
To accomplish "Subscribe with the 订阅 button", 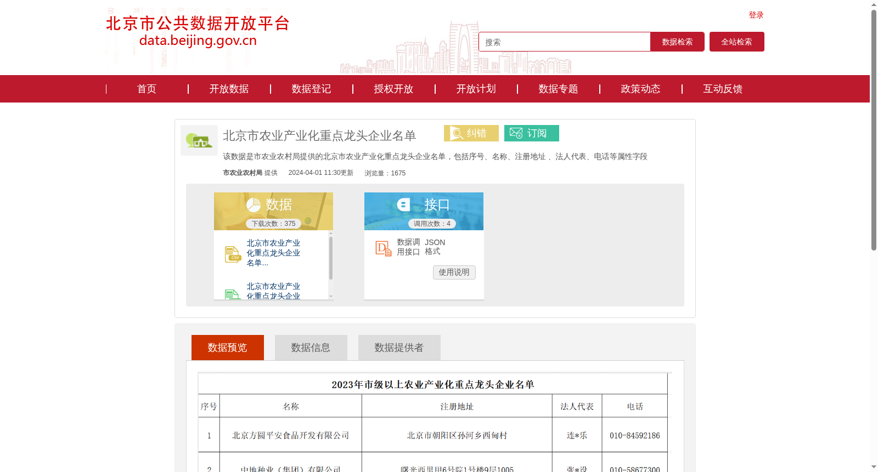I will pyautogui.click(x=532, y=133).
